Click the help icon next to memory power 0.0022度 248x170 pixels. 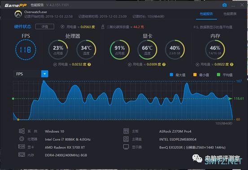point(231,64)
